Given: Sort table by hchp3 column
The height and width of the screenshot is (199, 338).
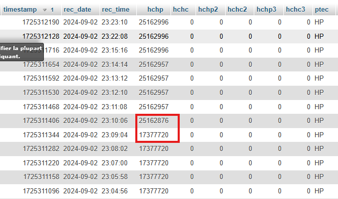Looking at the screenshot, I should tap(266, 10).
